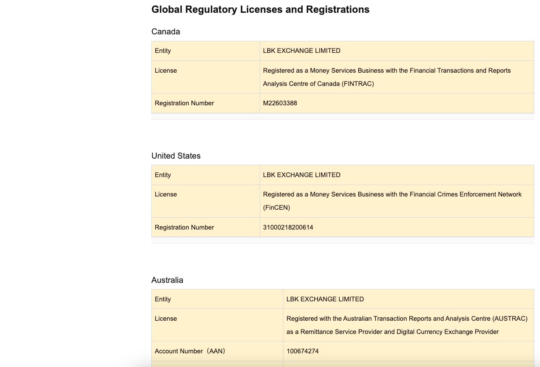Select Australian account number 100674274
Image resolution: width=540 pixels, height=367 pixels.
302,351
